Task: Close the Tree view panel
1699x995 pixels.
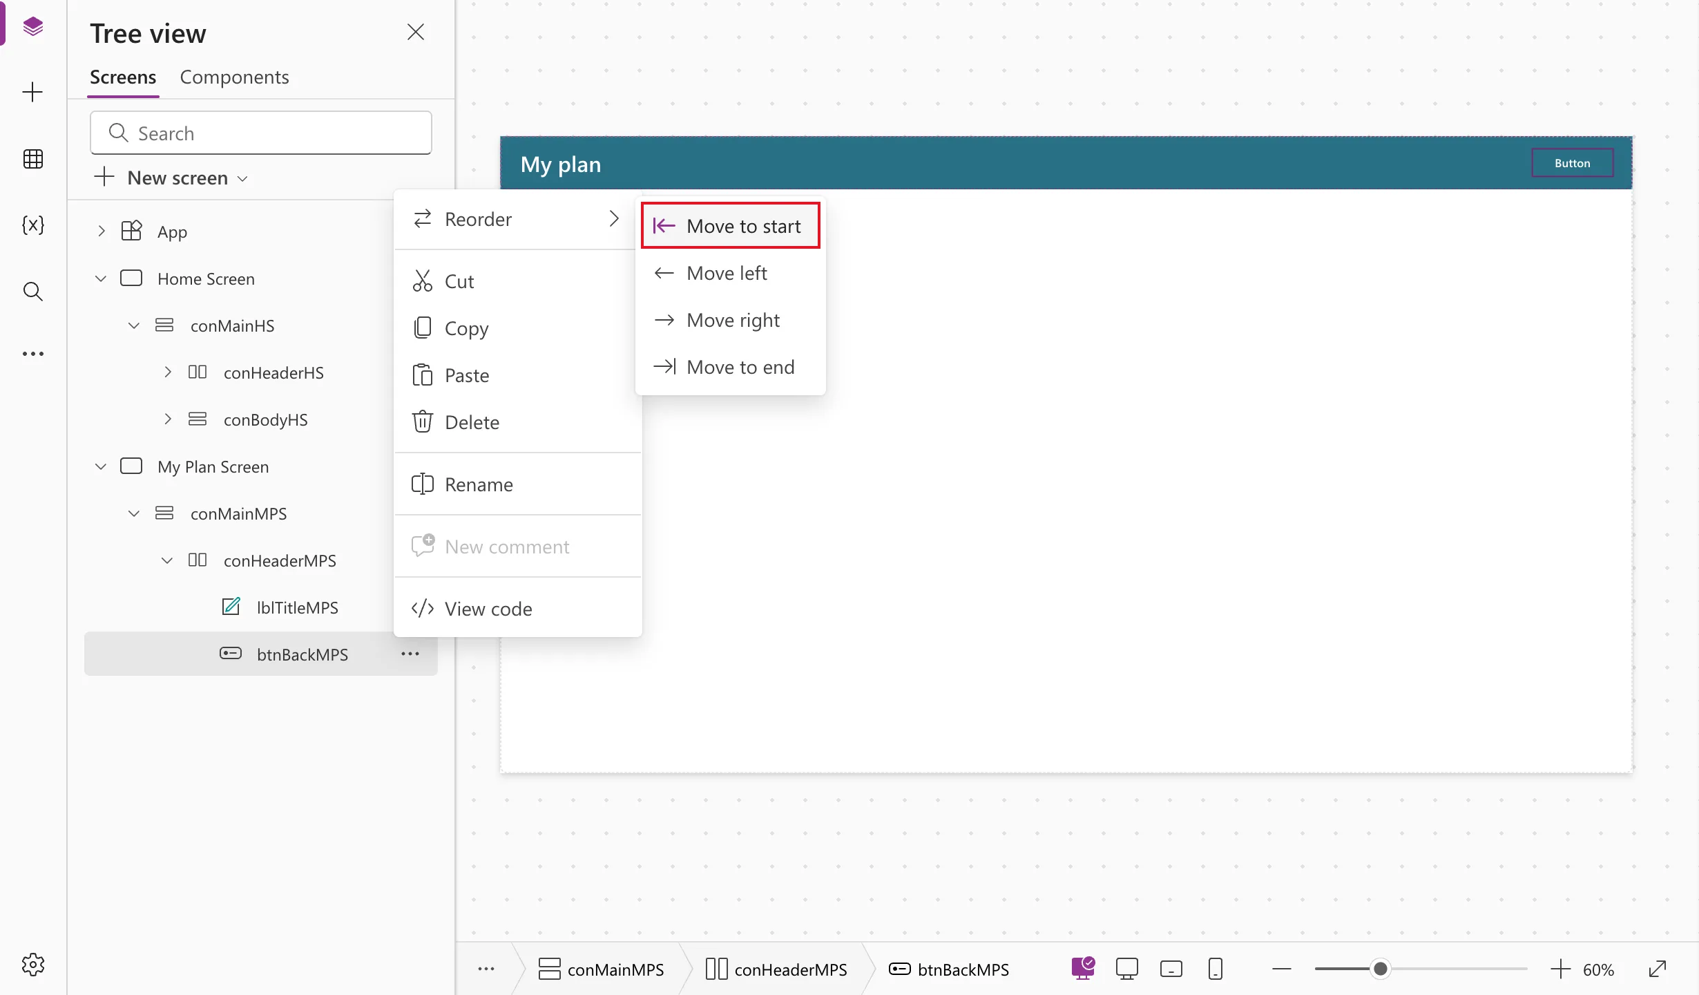Action: click(x=416, y=32)
